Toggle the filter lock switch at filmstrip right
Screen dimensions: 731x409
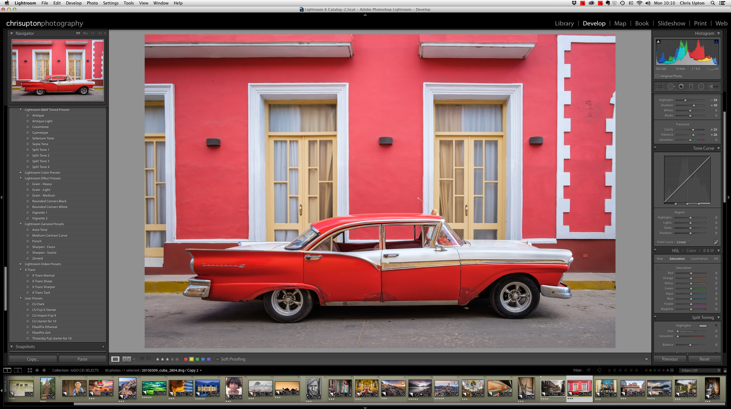click(x=725, y=370)
